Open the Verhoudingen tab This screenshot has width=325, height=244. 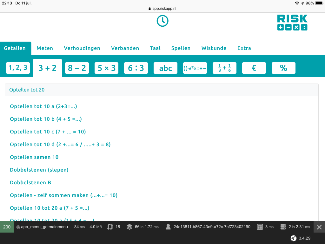[x=82, y=48]
